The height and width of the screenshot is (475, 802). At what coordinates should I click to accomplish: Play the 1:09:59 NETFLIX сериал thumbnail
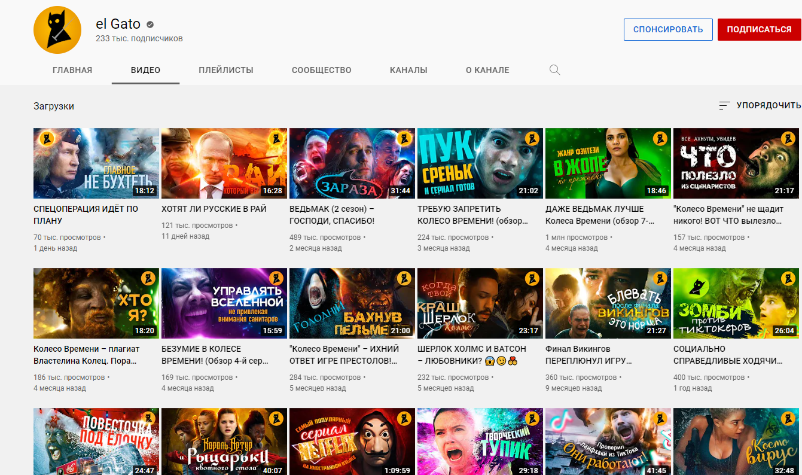pyautogui.click(x=352, y=441)
